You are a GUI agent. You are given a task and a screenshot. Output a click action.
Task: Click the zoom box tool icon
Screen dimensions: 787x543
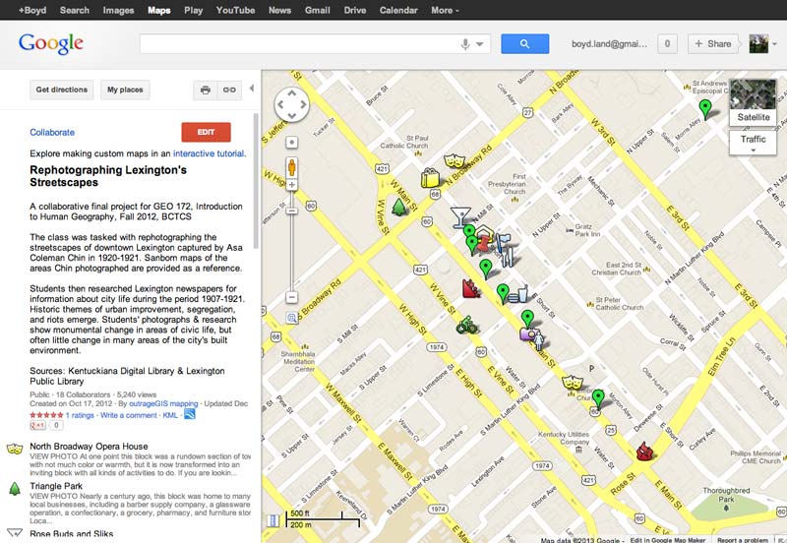(x=291, y=318)
